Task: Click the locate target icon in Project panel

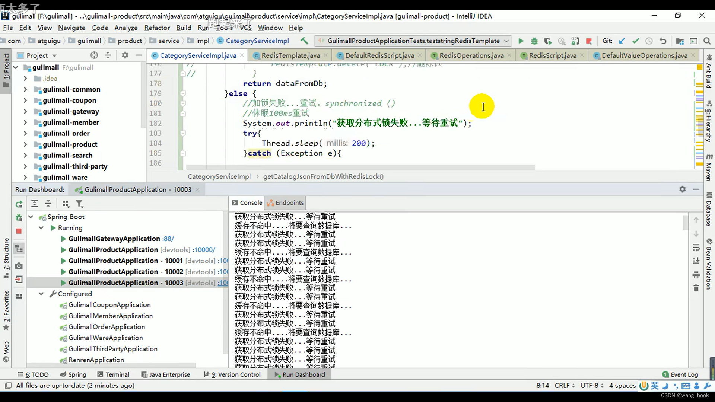Action: pos(94,55)
